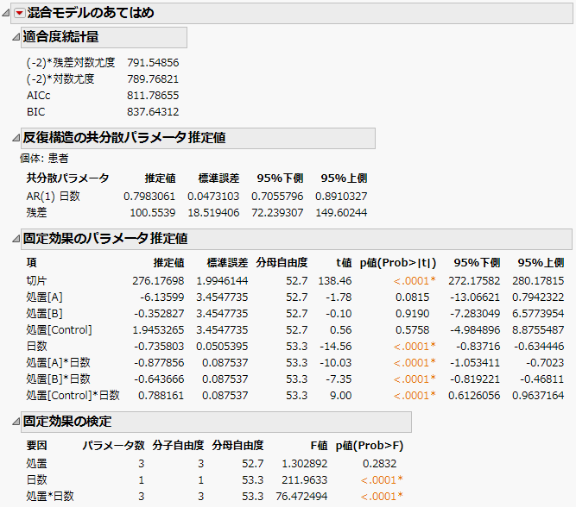Collapse the 固定効果の検定 section
This screenshot has height=507, width=576.
pyautogui.click(x=16, y=422)
